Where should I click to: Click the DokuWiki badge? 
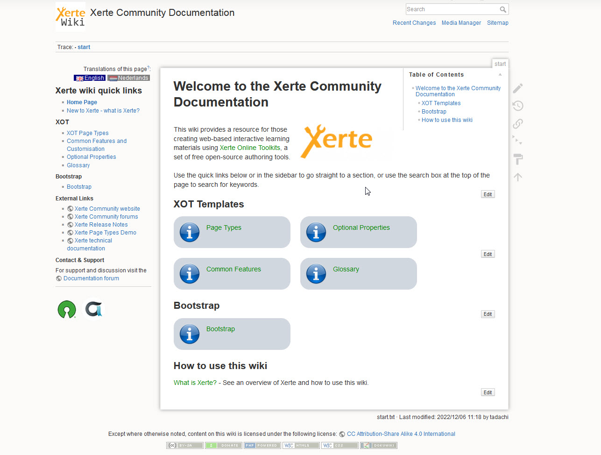(x=379, y=446)
